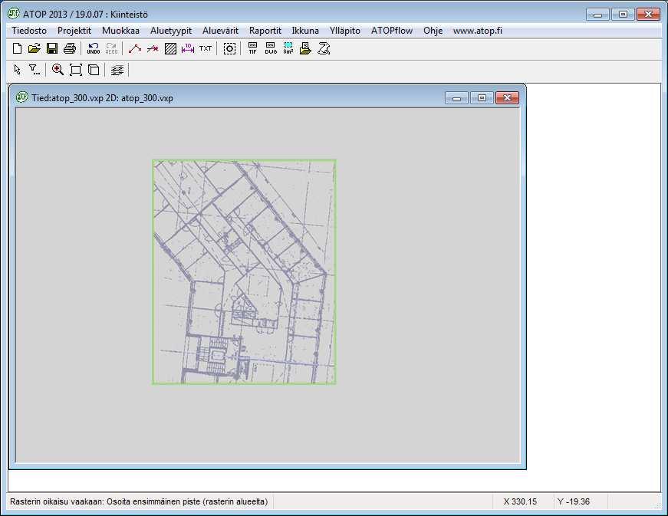The image size is (668, 516).
Task: Click the save-to-folder S icon
Action: [x=305, y=48]
